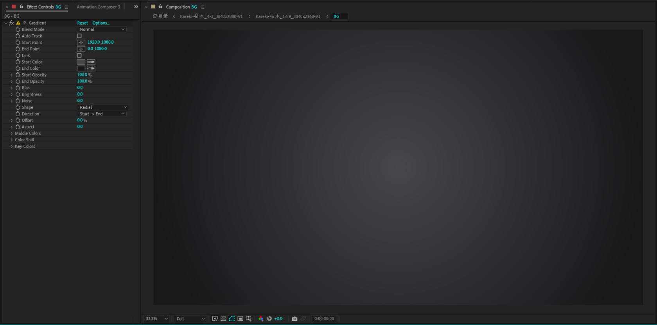Open the Show Channel color management icon
Screen dimensions: 657x325
pyautogui.click(x=261, y=319)
